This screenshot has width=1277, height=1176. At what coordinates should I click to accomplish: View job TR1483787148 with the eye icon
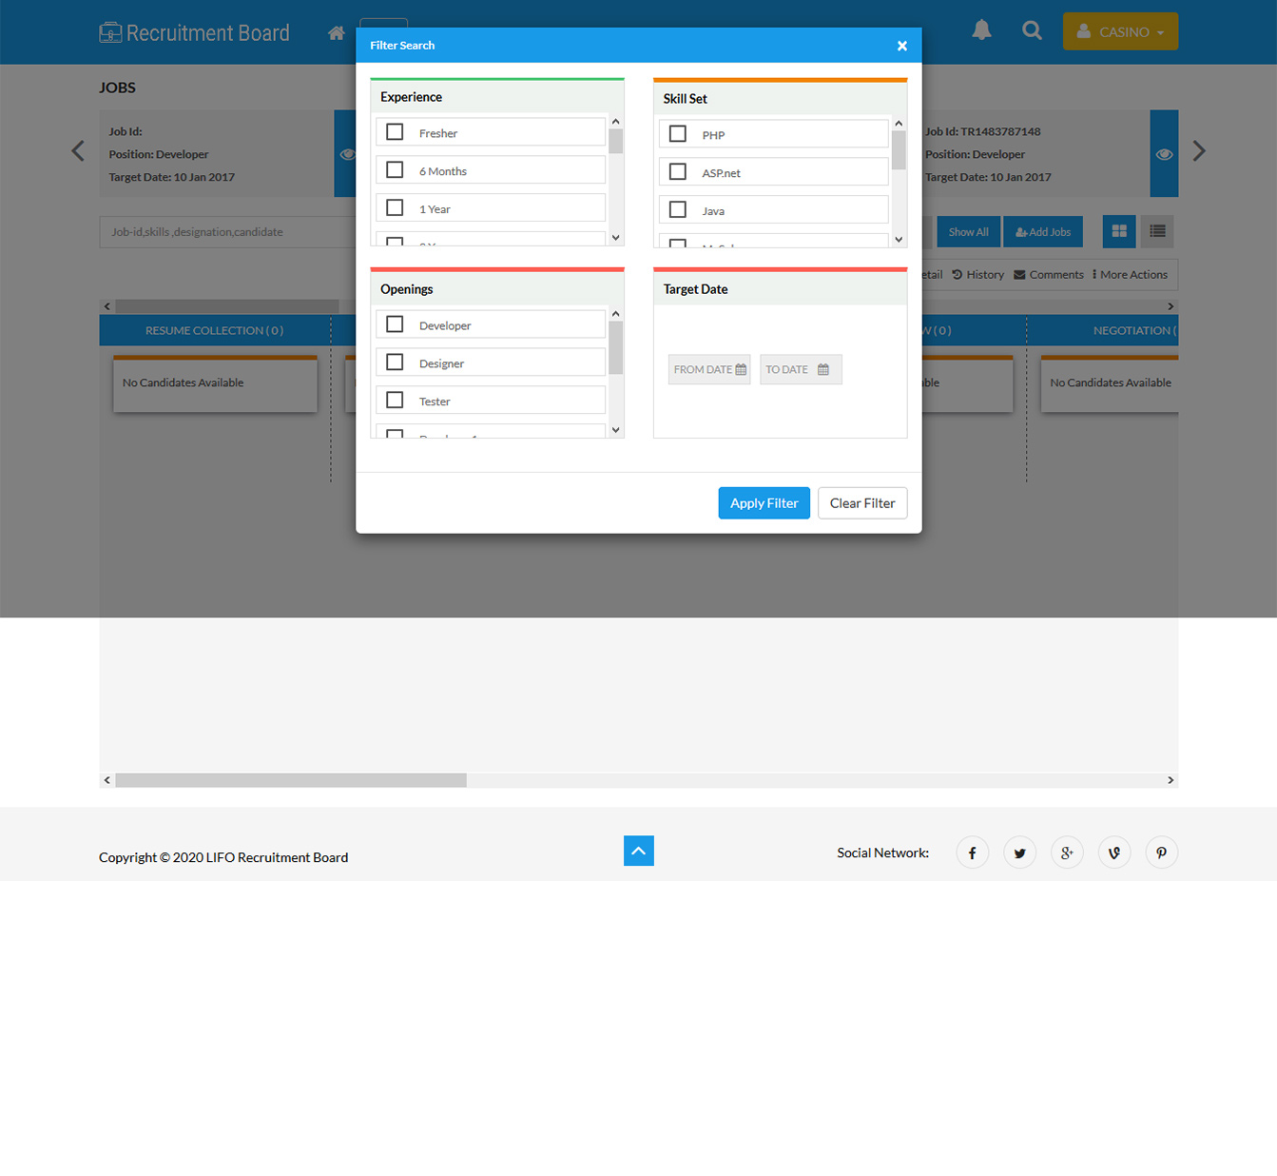(1164, 154)
